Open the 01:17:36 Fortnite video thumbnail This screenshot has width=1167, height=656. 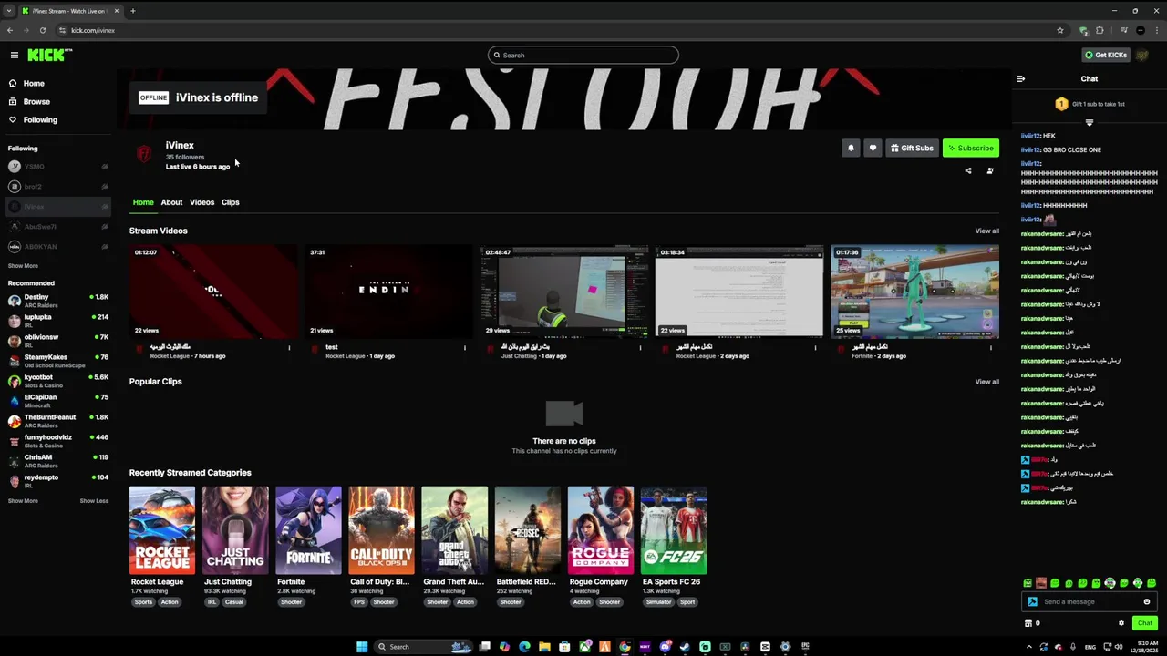click(x=914, y=291)
